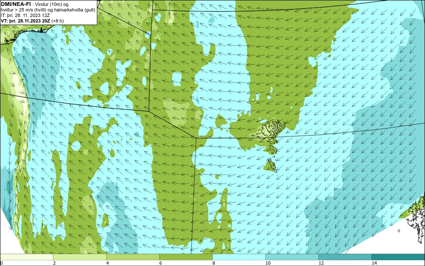425x266 pixels.
Task: Click the DMI/NEA-FI title text
Action: 16,4
